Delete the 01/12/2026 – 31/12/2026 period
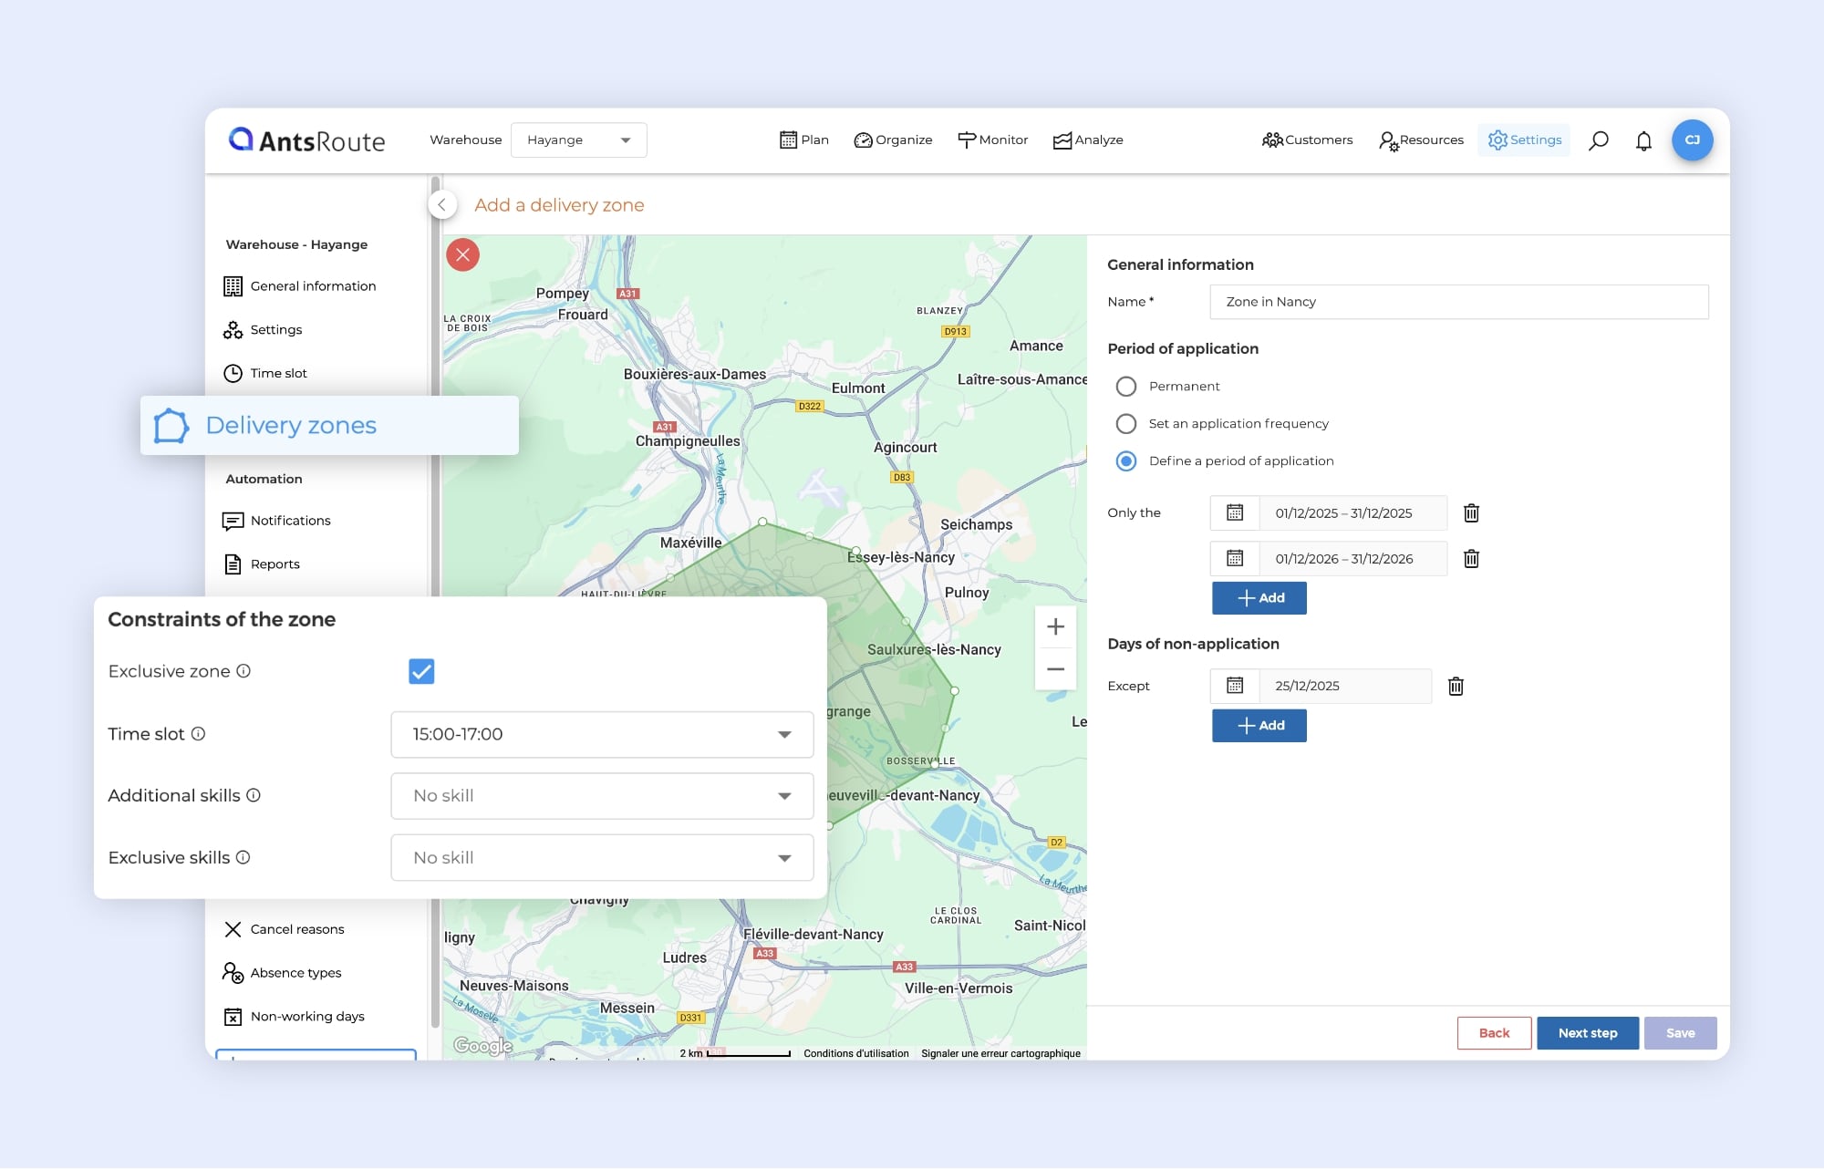This screenshot has width=1824, height=1169. tap(1471, 558)
